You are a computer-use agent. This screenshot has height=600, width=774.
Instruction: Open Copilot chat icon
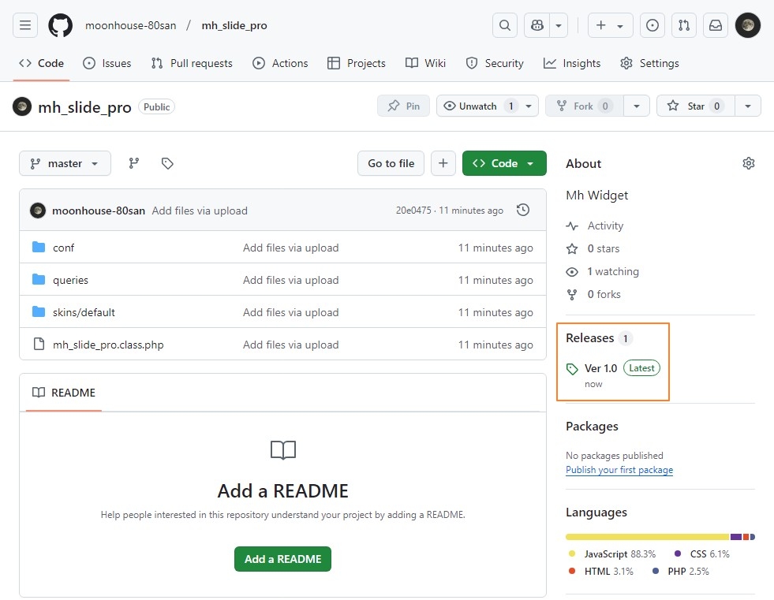(x=537, y=25)
